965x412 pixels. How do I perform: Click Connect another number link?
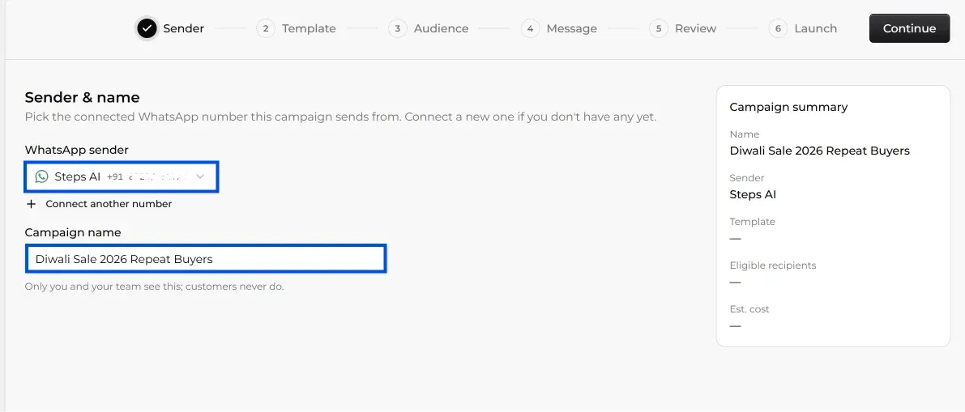pos(109,204)
